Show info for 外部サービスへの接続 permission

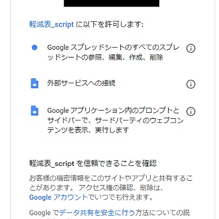(x=191, y=84)
